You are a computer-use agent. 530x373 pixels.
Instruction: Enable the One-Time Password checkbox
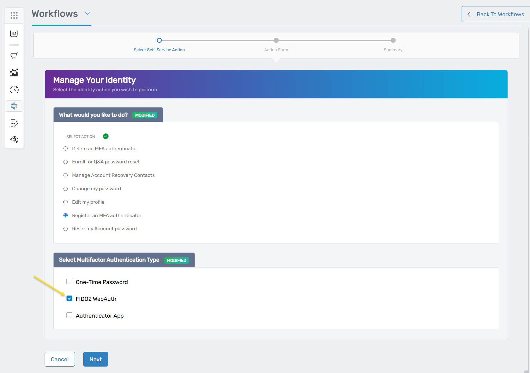click(x=69, y=281)
